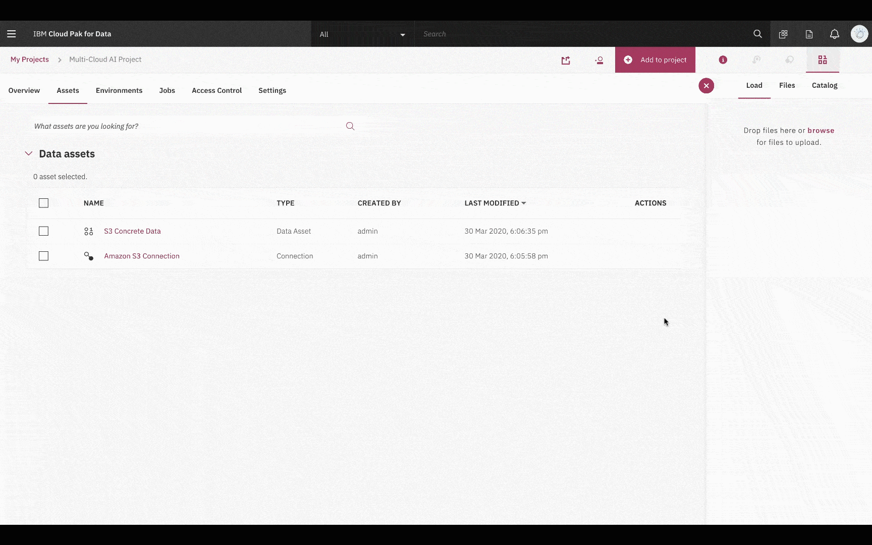Open the Amazon S3 Connection link
872x545 pixels.
click(x=142, y=256)
